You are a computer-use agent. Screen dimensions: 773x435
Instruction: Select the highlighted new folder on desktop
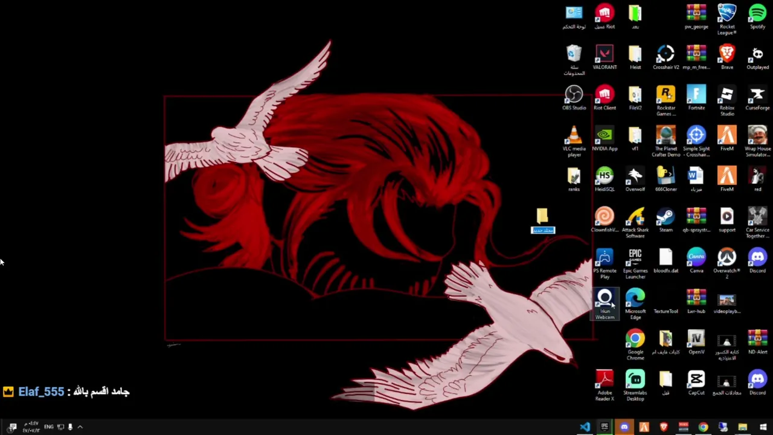pos(542,221)
